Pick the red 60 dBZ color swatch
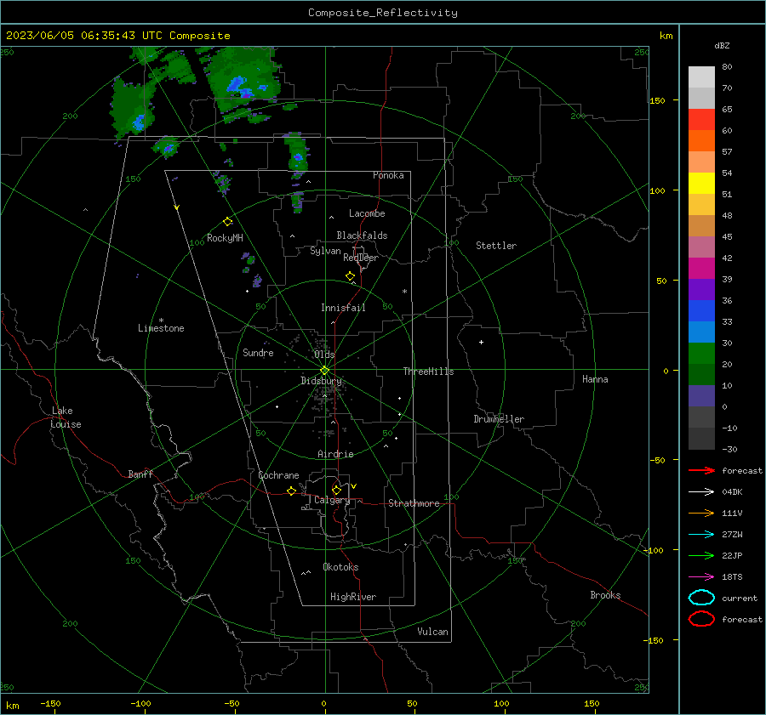 pos(701,120)
